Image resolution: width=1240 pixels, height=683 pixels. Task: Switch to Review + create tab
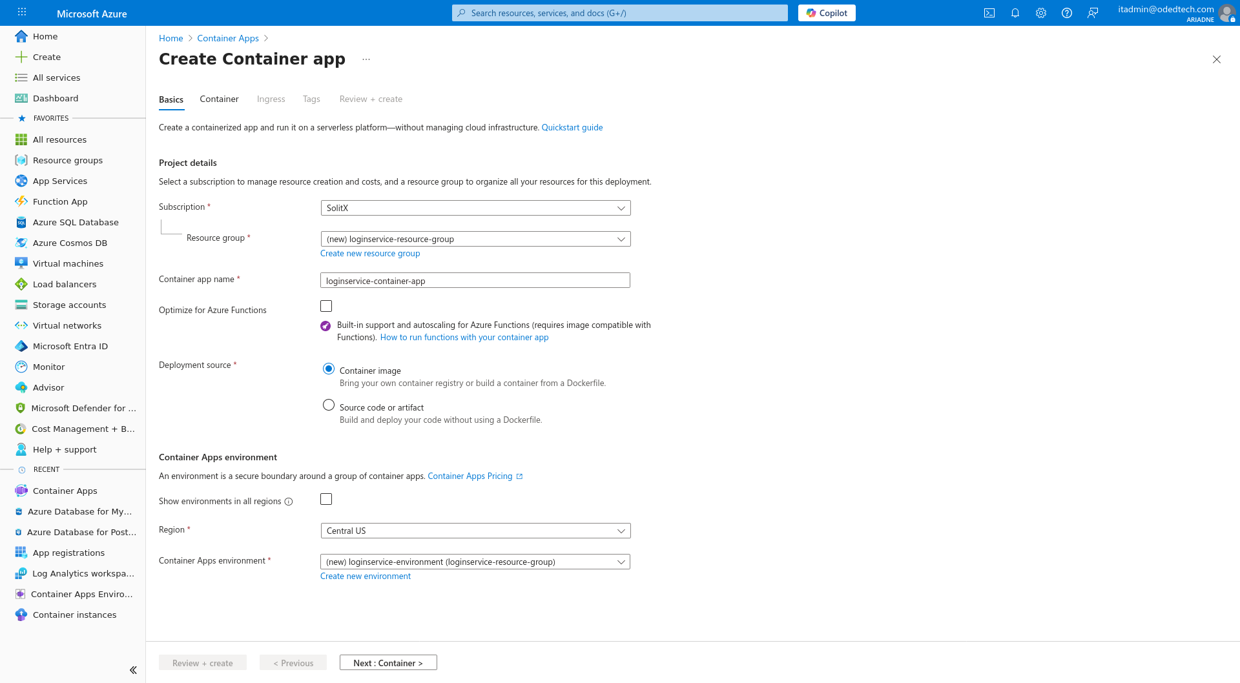371,99
